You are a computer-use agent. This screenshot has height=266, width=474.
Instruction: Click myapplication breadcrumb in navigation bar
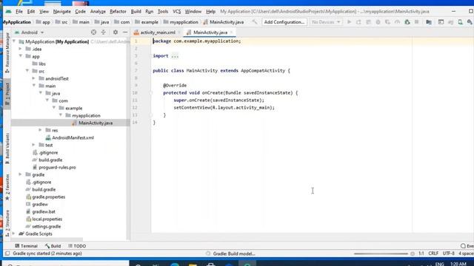[x=184, y=22]
